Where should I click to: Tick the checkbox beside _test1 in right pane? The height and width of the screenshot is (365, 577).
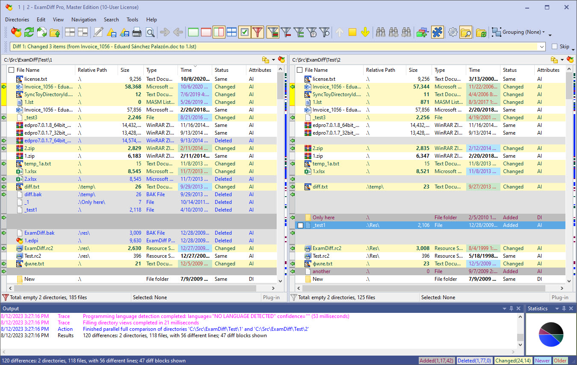300,225
